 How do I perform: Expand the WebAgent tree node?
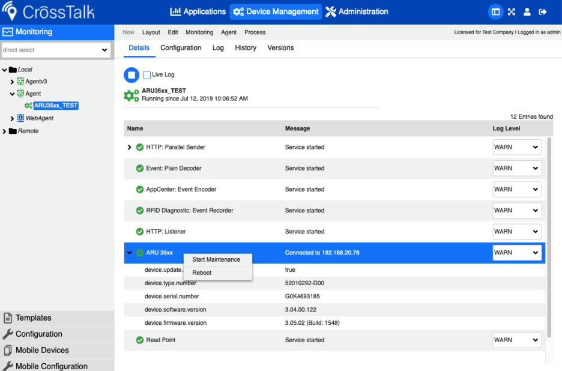coord(12,119)
